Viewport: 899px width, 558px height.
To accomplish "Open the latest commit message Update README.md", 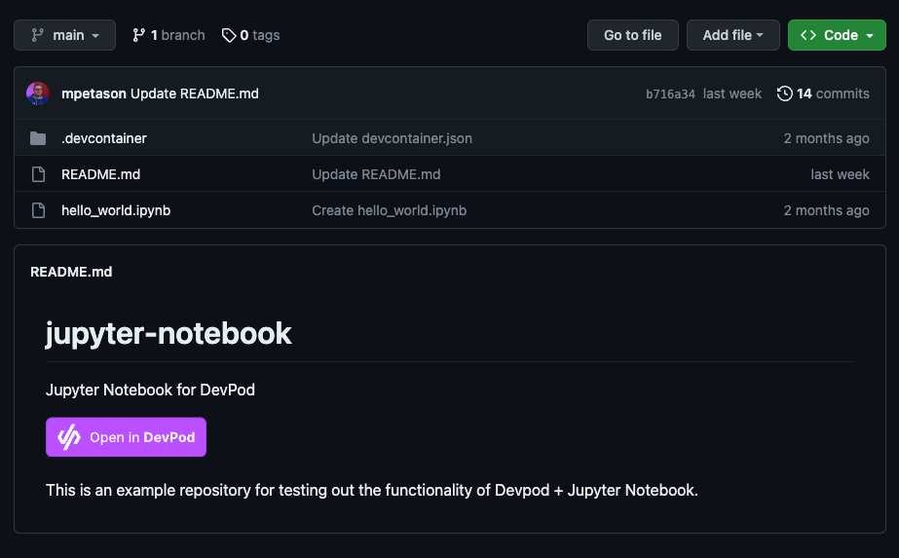I will [195, 93].
